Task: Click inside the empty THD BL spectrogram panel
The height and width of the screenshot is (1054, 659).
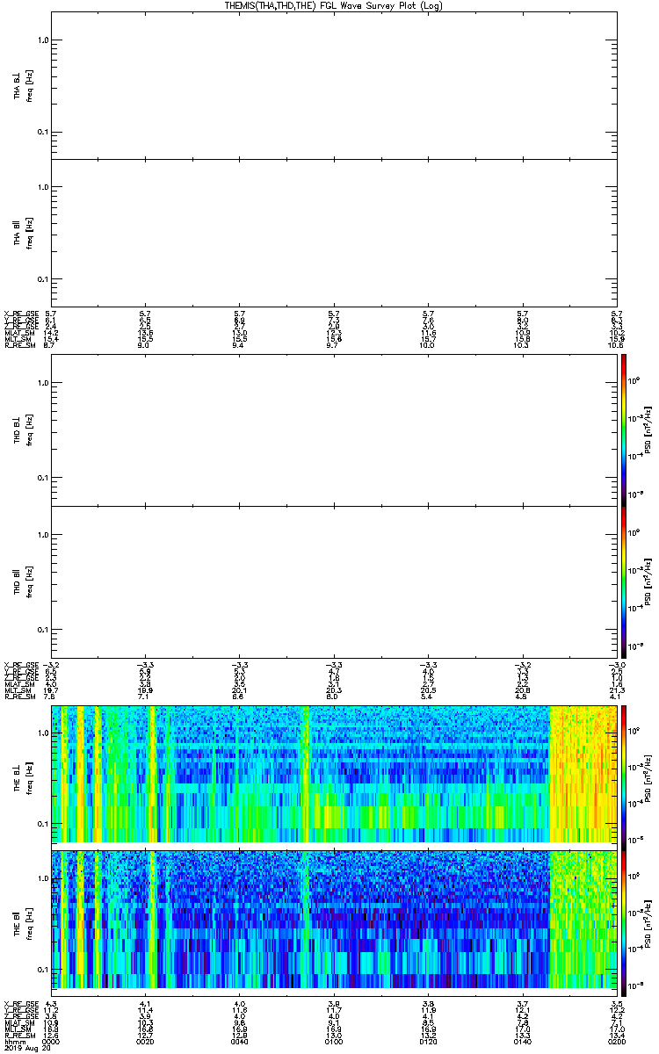Action: coord(335,430)
